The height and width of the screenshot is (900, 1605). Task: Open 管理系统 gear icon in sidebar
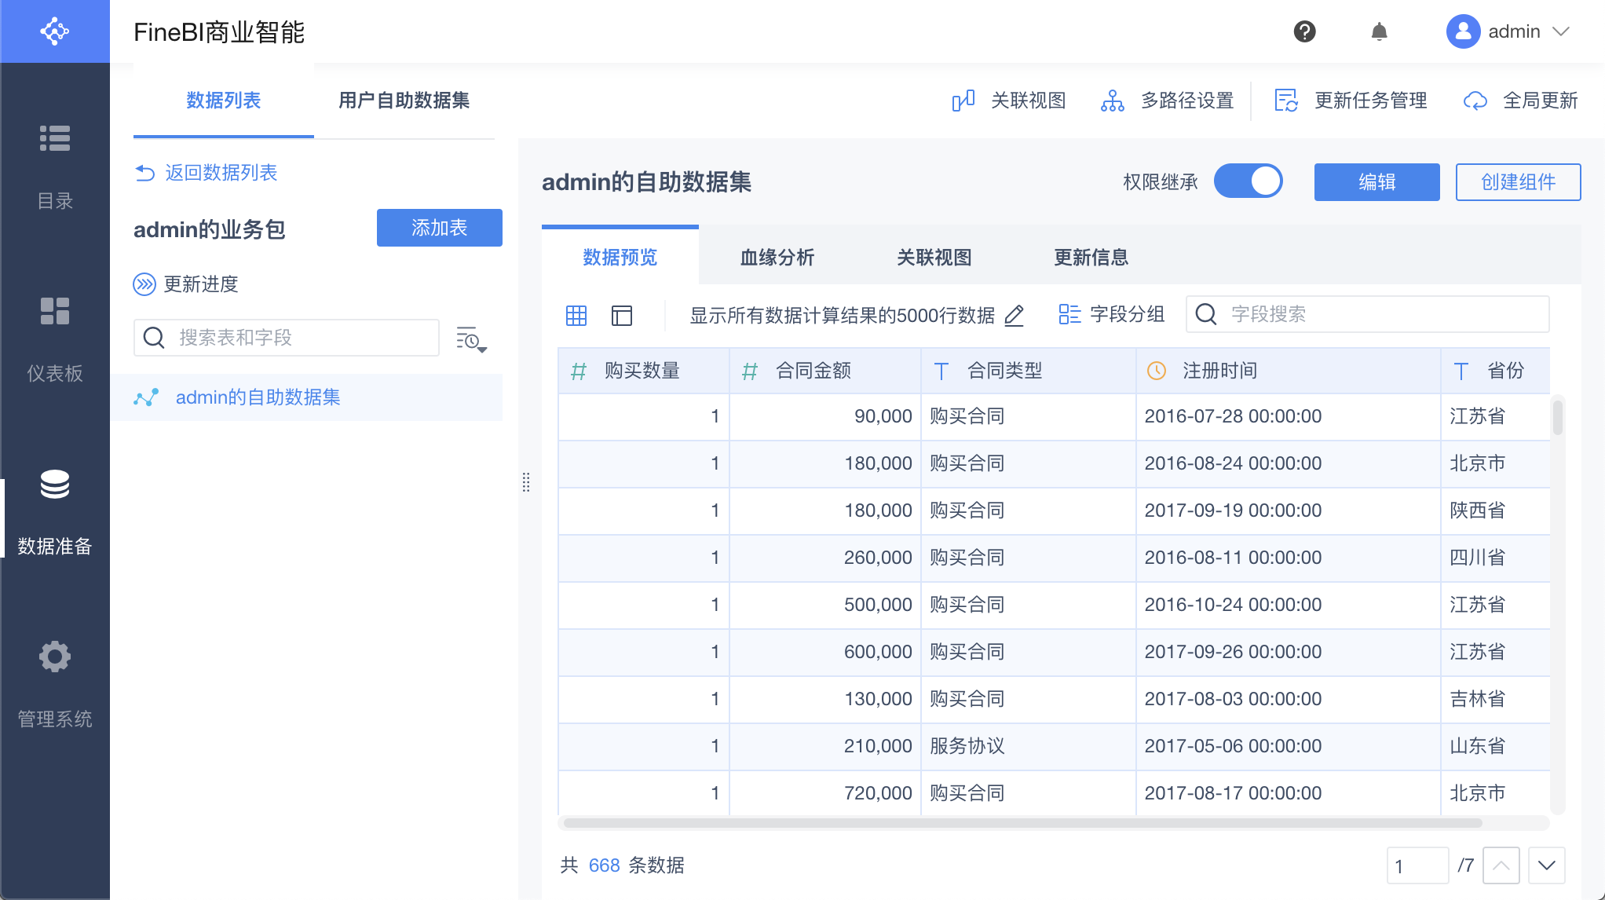55,657
